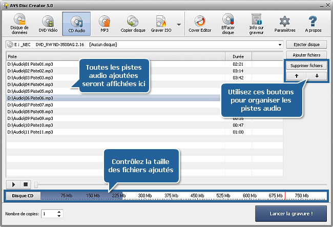Click Effacer disque to erase disc

point(228,26)
